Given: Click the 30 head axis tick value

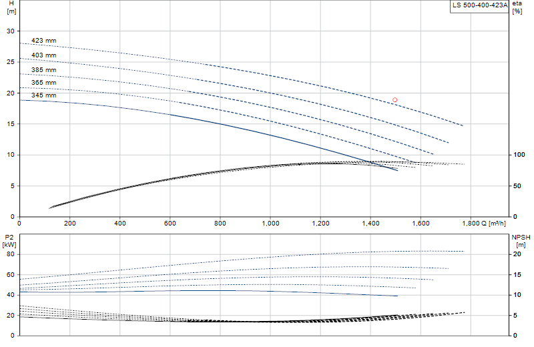Looking at the screenshot, I should coord(11,31).
